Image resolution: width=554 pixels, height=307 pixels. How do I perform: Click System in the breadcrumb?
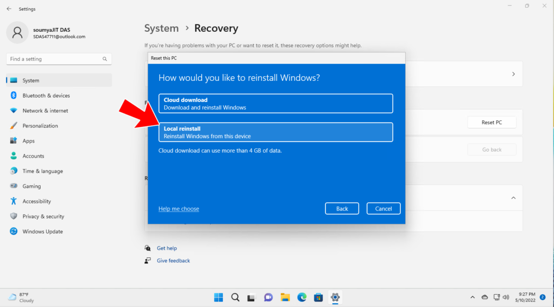pyautogui.click(x=161, y=28)
